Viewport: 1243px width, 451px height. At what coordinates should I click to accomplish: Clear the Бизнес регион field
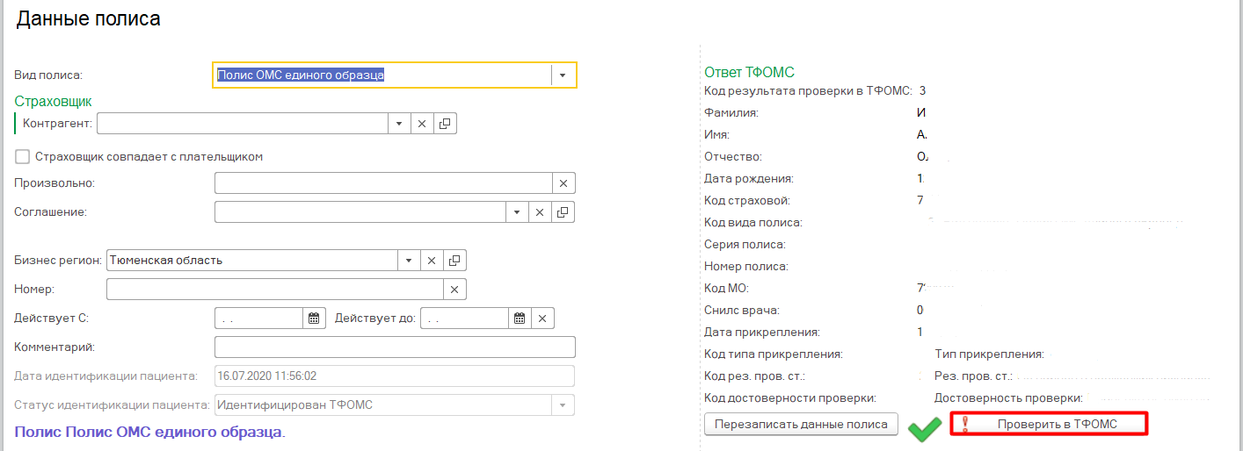(x=432, y=261)
